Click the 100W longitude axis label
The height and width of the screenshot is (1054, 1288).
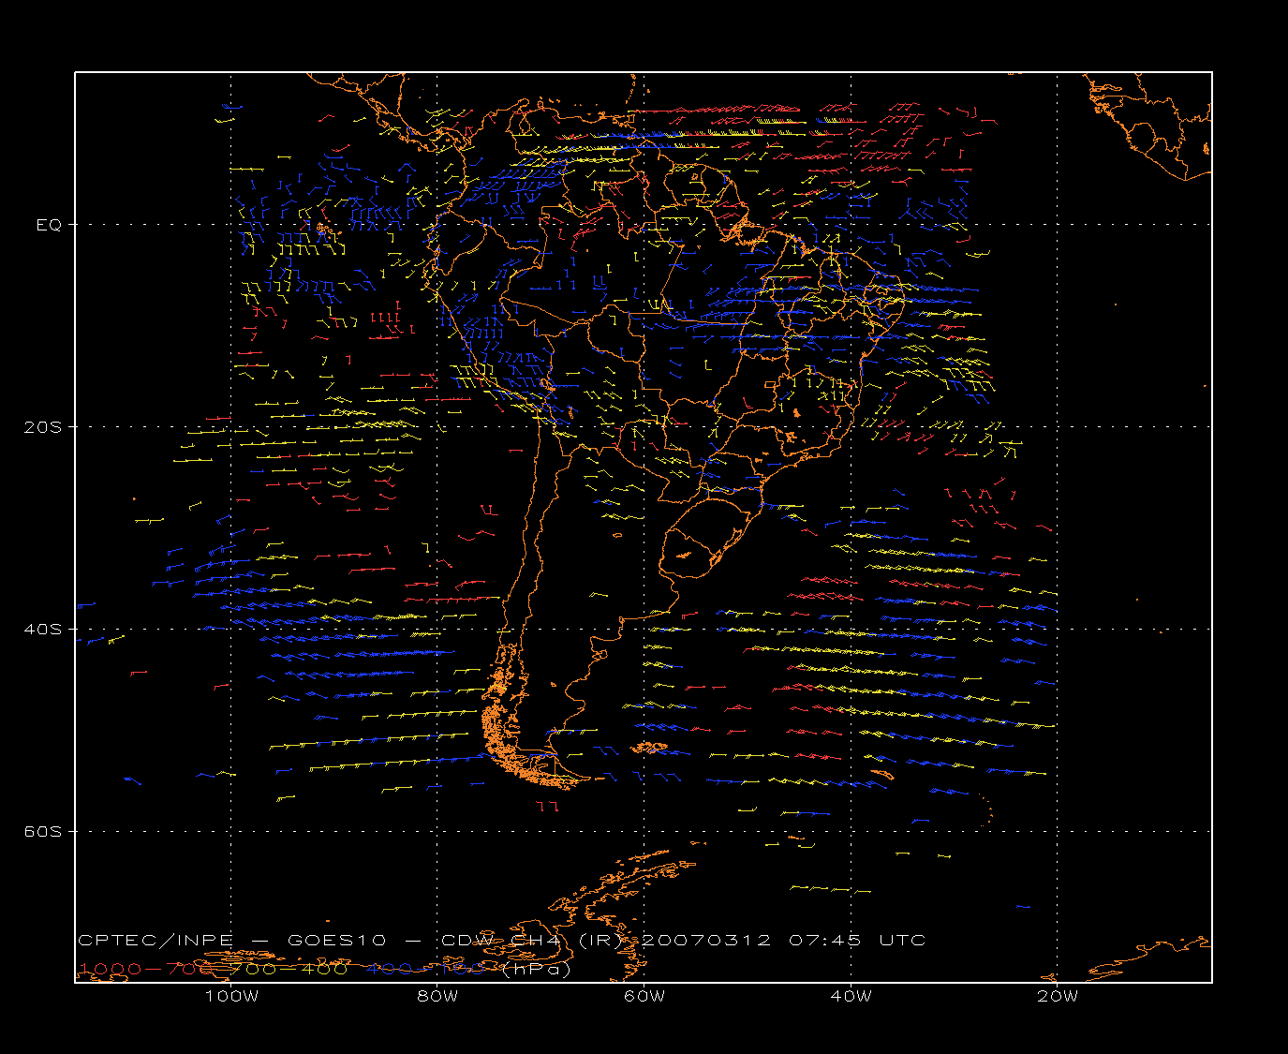[231, 997]
